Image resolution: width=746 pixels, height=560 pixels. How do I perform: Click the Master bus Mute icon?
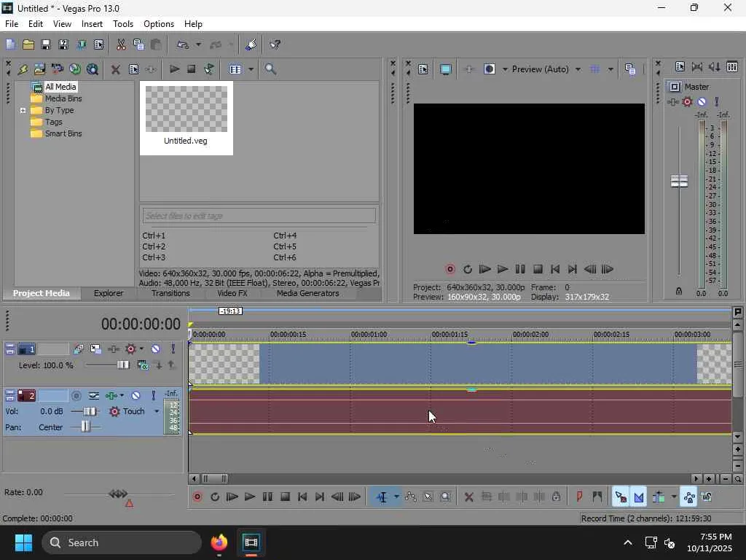702,102
